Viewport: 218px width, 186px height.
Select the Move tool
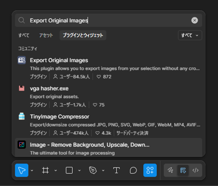[x=22, y=171]
